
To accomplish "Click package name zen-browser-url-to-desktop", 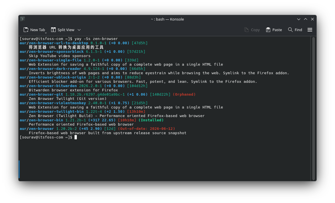I will 58,43.
